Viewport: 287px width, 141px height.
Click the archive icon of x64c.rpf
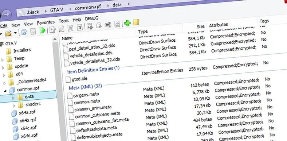click(16, 129)
